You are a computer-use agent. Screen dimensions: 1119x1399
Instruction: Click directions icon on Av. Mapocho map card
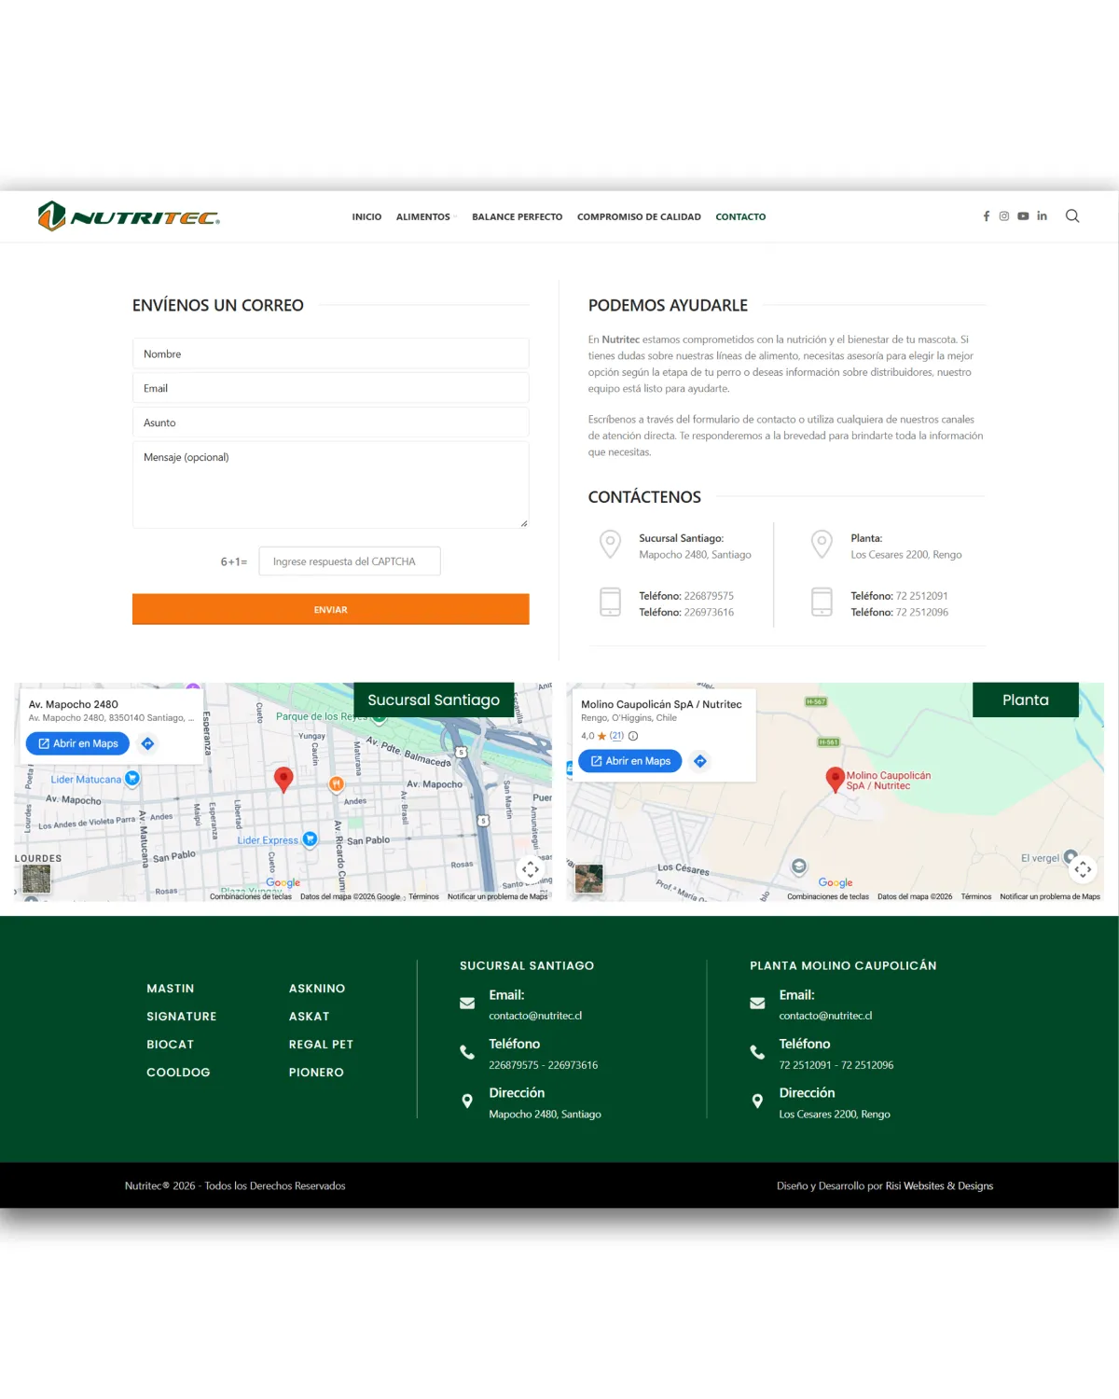click(147, 743)
